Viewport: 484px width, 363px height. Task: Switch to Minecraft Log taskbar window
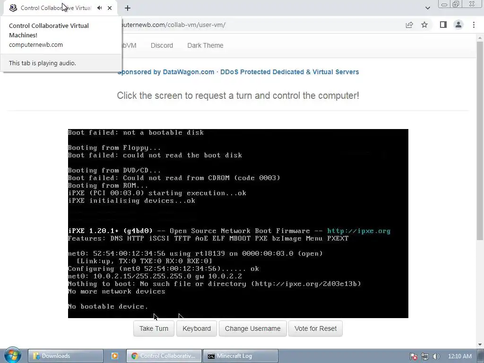tap(241, 356)
